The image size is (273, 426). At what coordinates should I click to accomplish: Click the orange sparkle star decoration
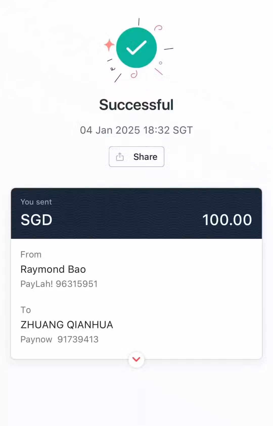coord(109,45)
